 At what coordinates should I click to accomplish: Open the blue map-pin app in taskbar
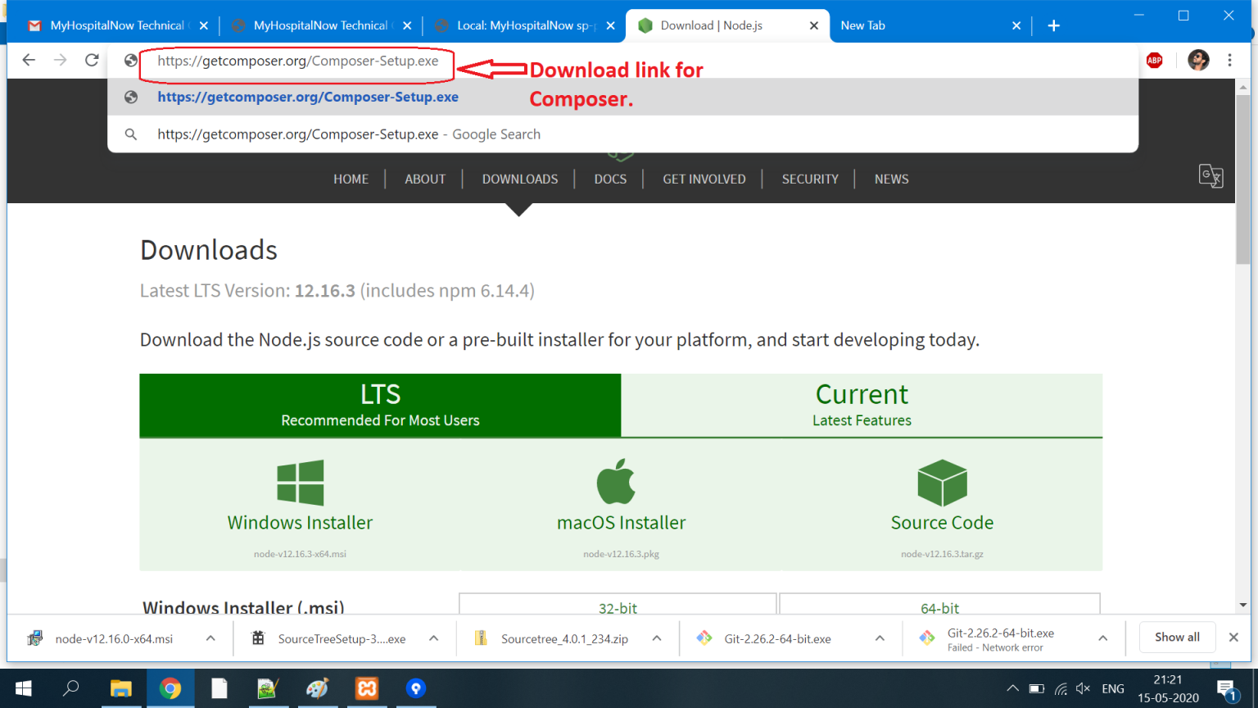416,688
